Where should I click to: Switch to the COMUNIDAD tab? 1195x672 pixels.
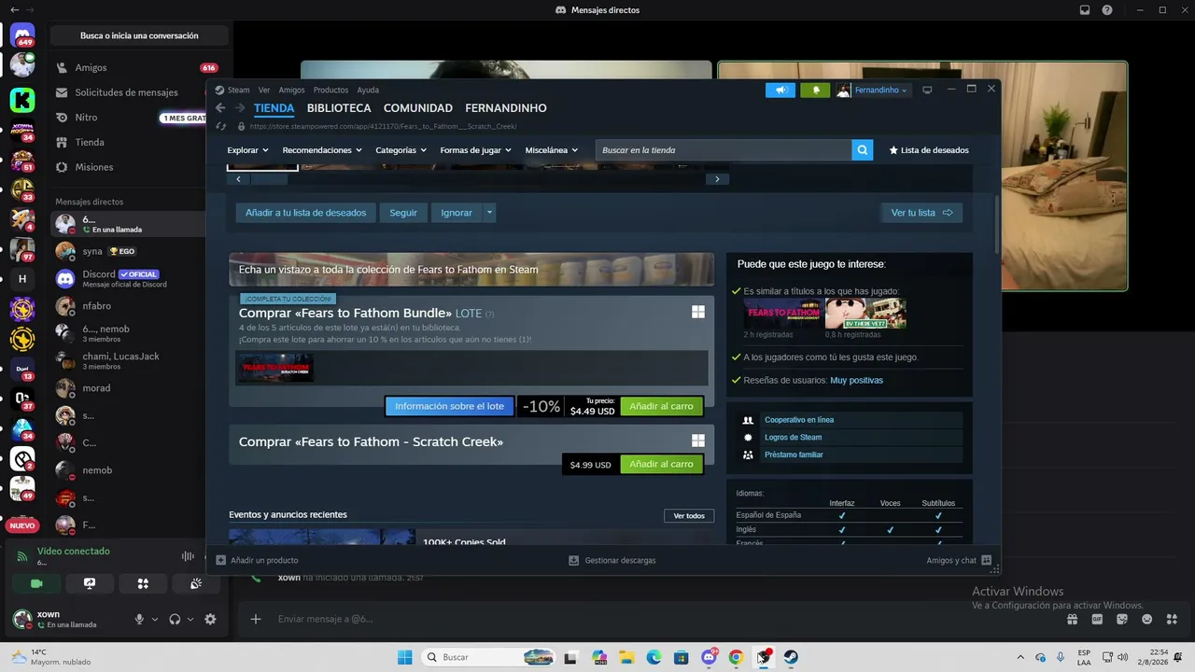pyautogui.click(x=418, y=108)
